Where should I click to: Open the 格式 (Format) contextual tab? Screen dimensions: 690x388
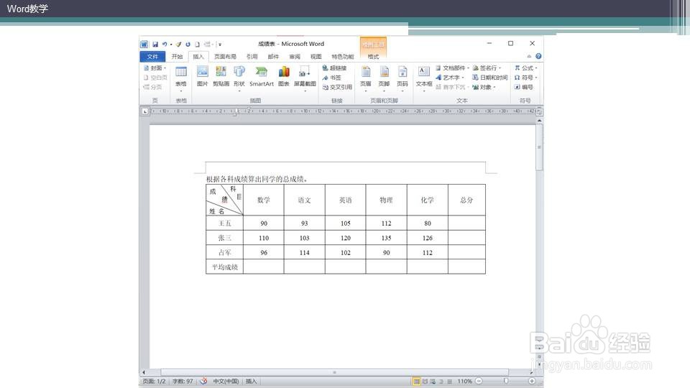pos(373,56)
